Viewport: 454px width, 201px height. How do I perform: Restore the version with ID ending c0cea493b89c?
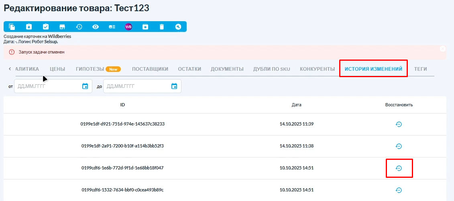tap(399, 190)
